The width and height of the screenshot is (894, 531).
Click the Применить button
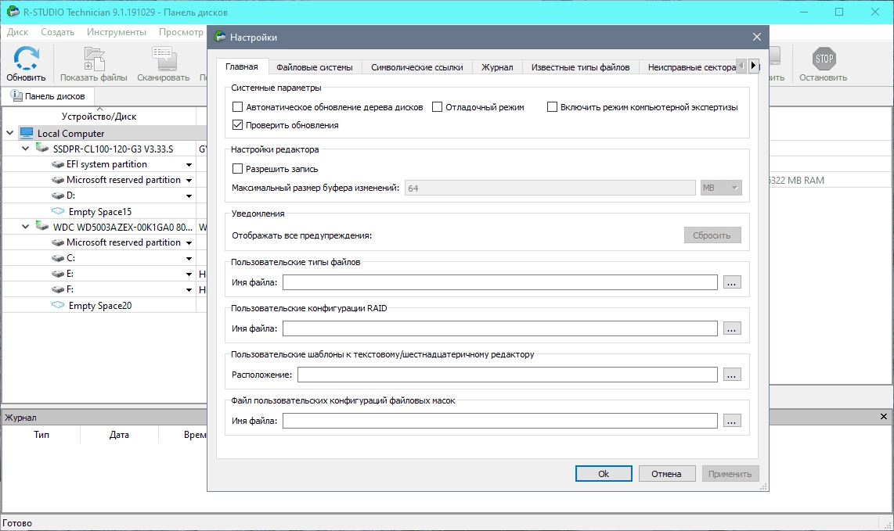tap(730, 473)
